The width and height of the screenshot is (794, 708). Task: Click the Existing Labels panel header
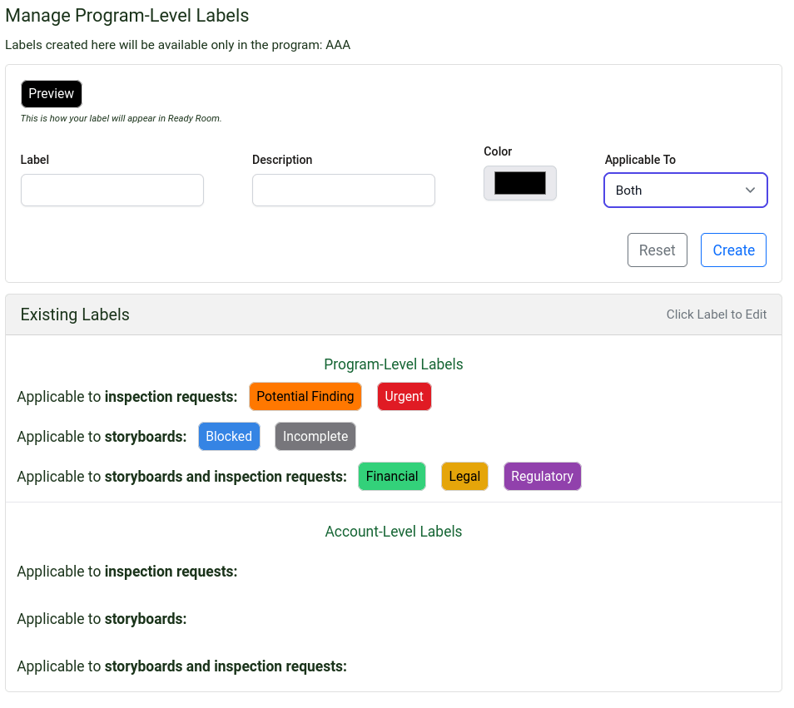coord(76,314)
